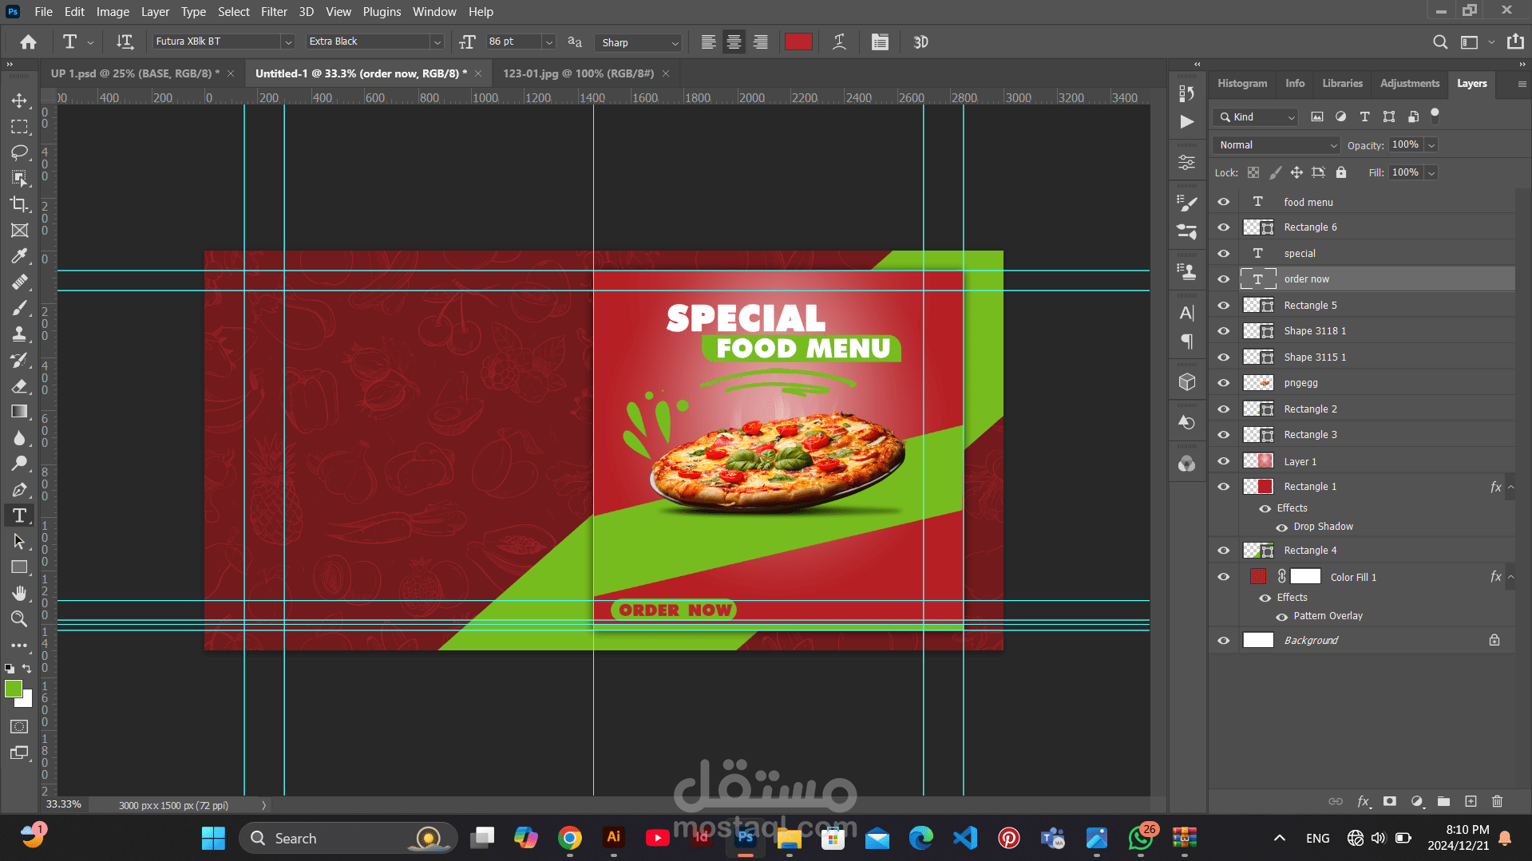Select the Move tool
1532x861 pixels.
[19, 101]
